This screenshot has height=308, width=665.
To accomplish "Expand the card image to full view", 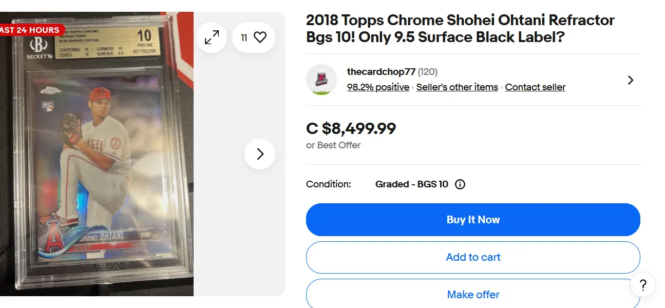I will tap(212, 37).
